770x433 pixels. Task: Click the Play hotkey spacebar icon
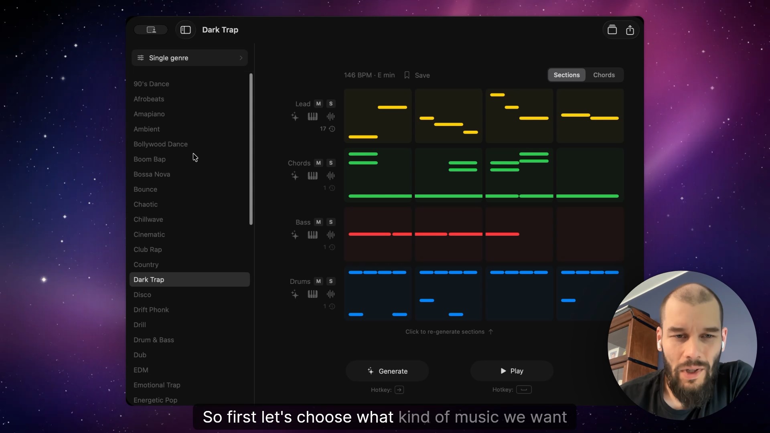(524, 390)
